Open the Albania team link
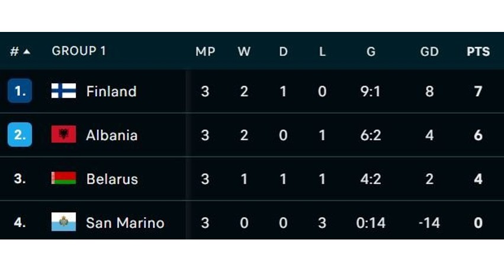The height and width of the screenshot is (272, 504). pos(112,135)
